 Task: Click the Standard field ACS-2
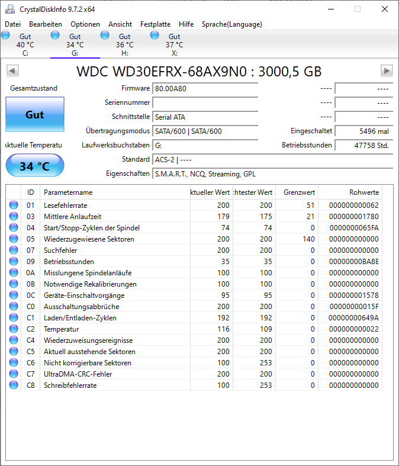point(272,160)
